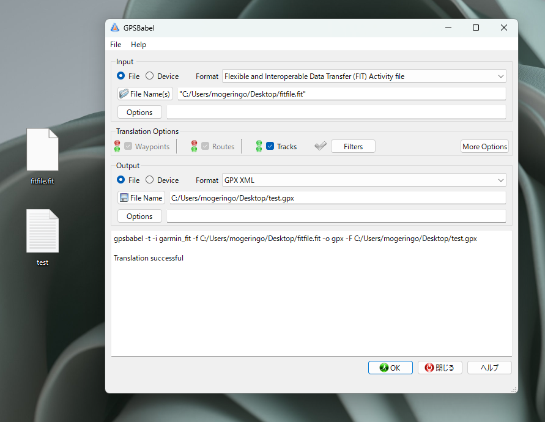Uncheck the Tracks checkbox
The width and height of the screenshot is (545, 422).
click(270, 146)
